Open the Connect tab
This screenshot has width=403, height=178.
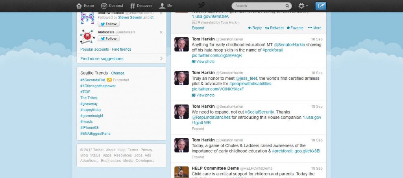coord(112,6)
